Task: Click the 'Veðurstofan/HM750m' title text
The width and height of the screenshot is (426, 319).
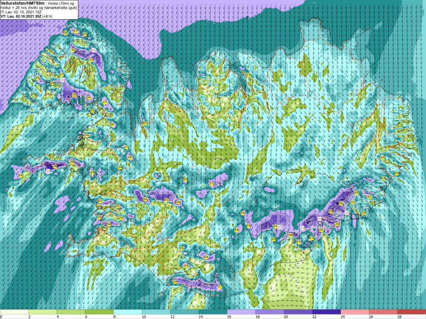Action: 23,3
